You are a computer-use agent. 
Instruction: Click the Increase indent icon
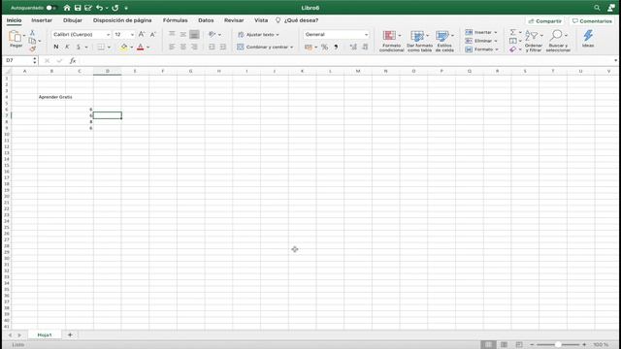223,47
